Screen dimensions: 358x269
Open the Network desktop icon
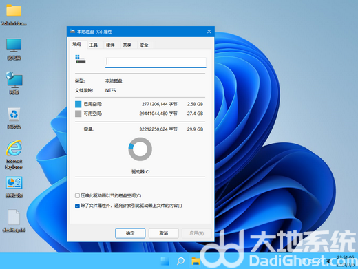[x=14, y=83]
